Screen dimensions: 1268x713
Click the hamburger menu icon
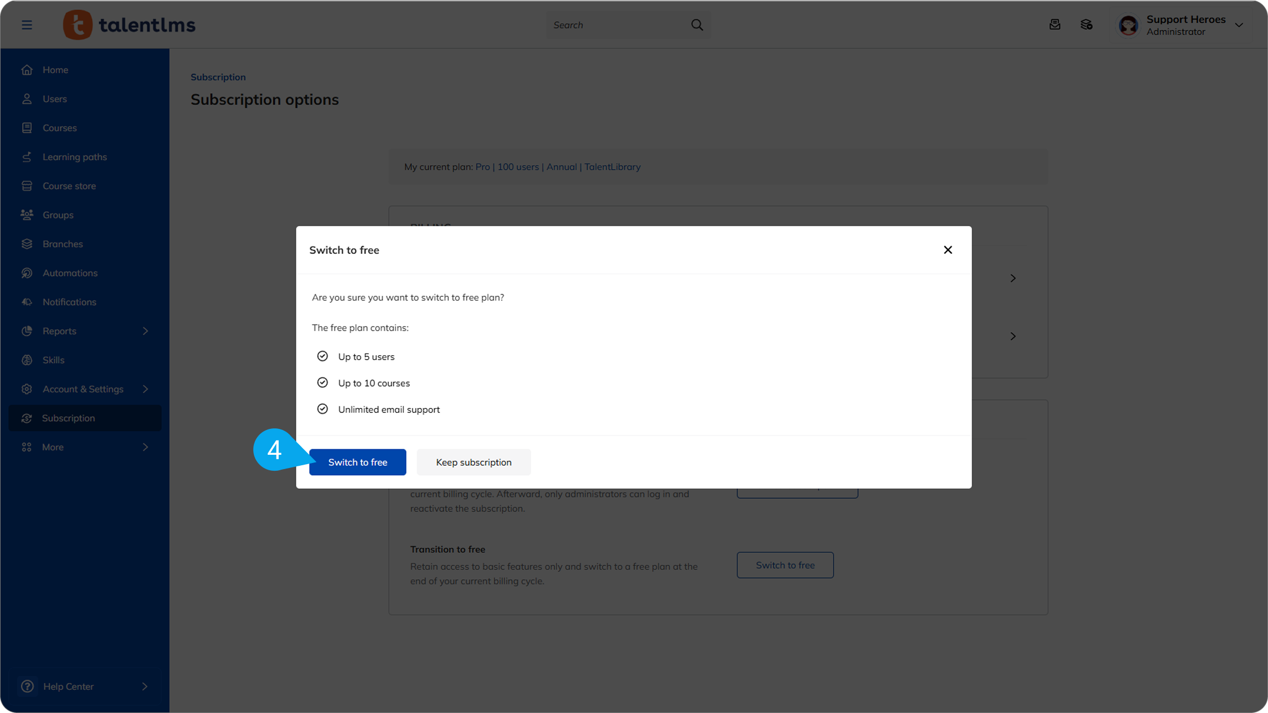coord(26,25)
